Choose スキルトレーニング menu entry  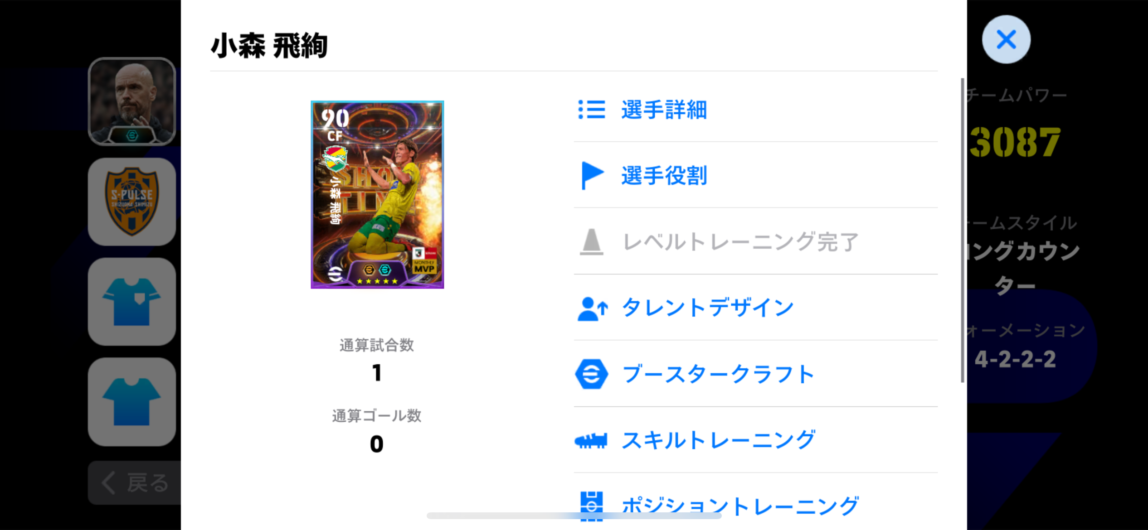click(x=756, y=440)
